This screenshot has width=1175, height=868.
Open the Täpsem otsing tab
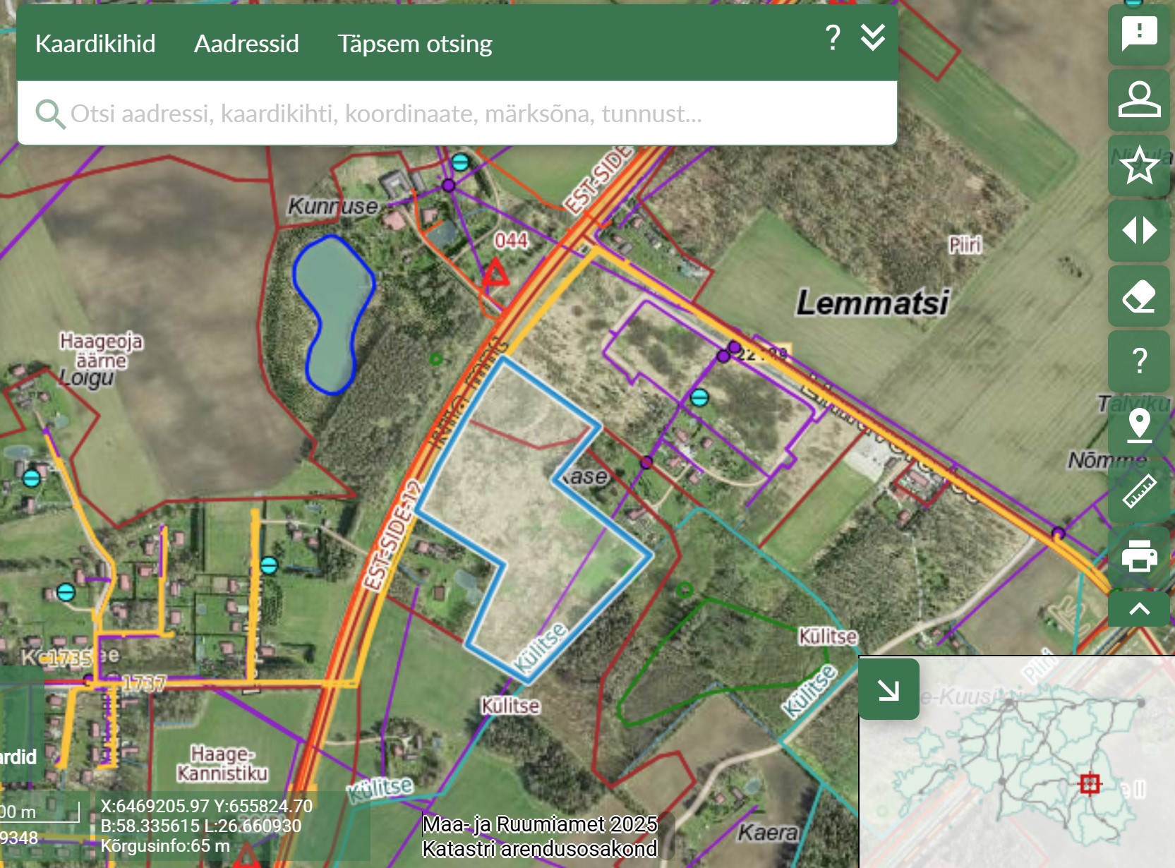click(x=414, y=44)
